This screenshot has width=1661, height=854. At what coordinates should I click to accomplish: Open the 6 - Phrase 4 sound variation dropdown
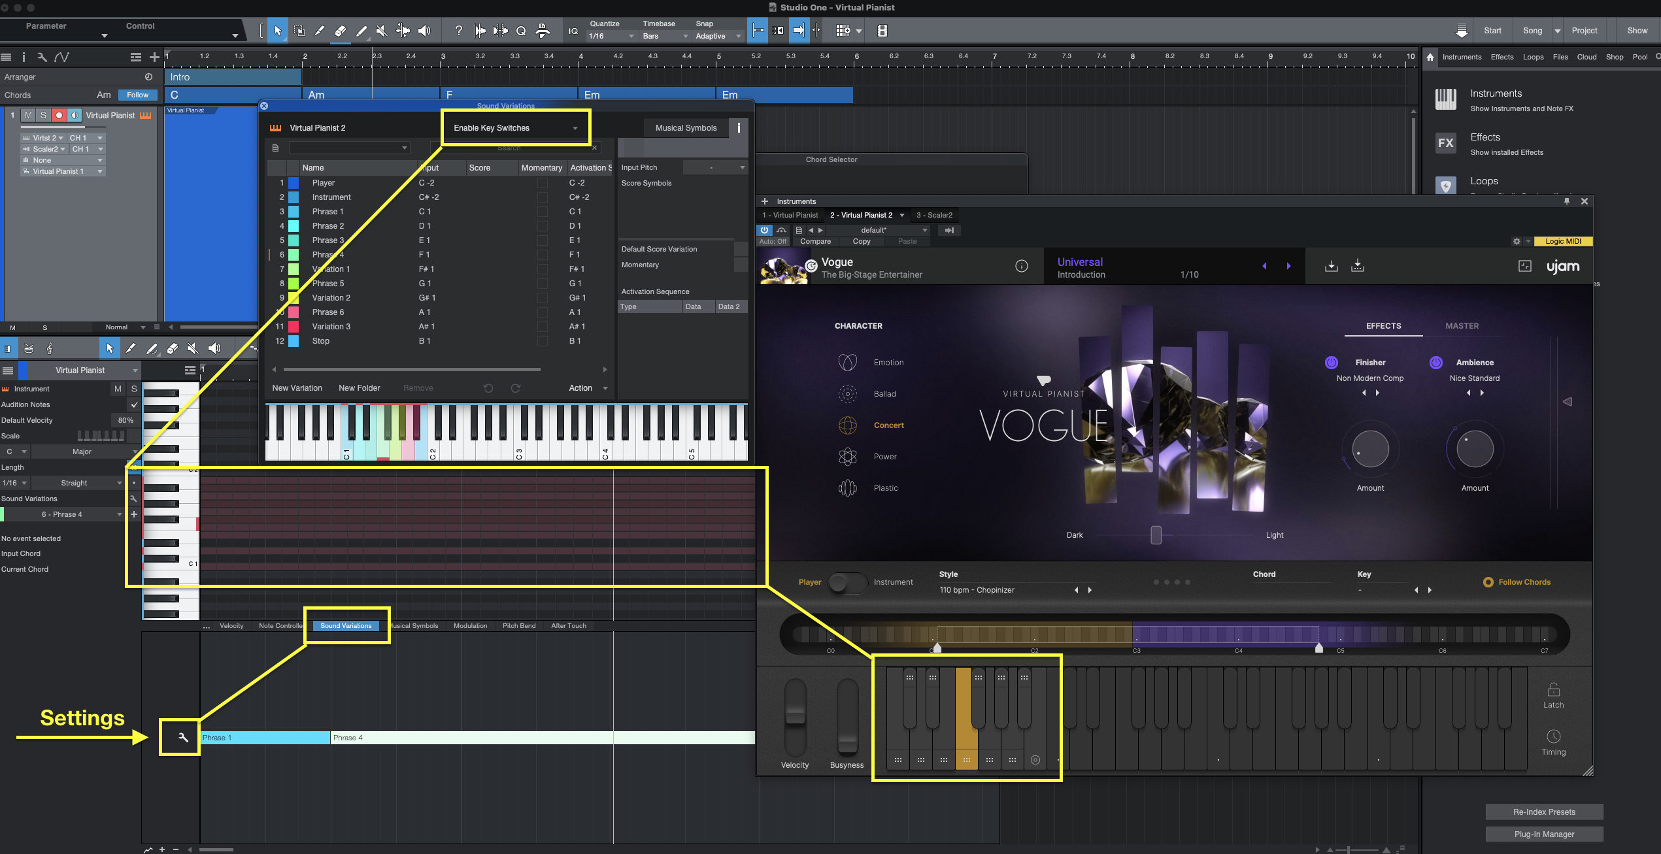click(63, 515)
